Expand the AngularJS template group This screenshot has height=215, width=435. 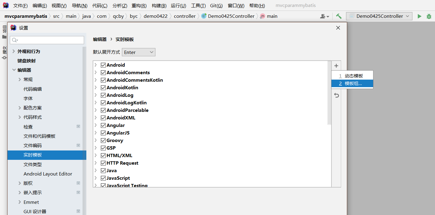click(96, 133)
